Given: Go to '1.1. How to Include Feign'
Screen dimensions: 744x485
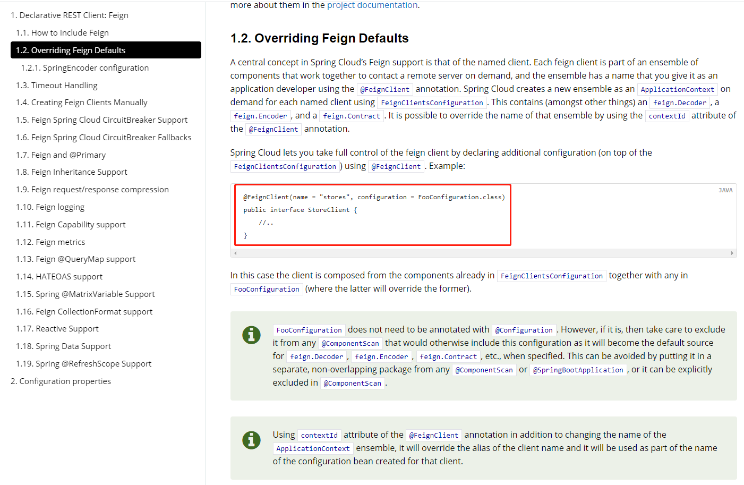Looking at the screenshot, I should (x=62, y=33).
